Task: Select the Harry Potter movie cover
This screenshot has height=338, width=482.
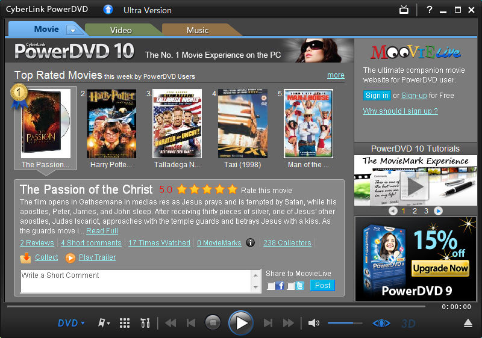Action: coord(111,124)
